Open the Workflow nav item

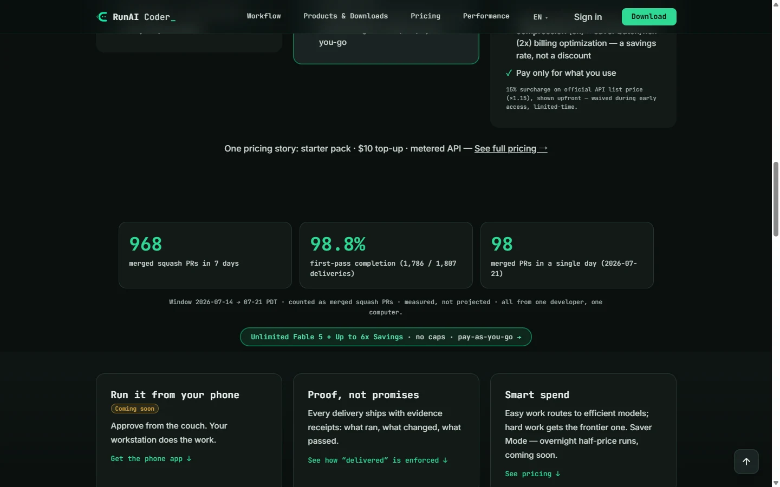[x=264, y=16]
